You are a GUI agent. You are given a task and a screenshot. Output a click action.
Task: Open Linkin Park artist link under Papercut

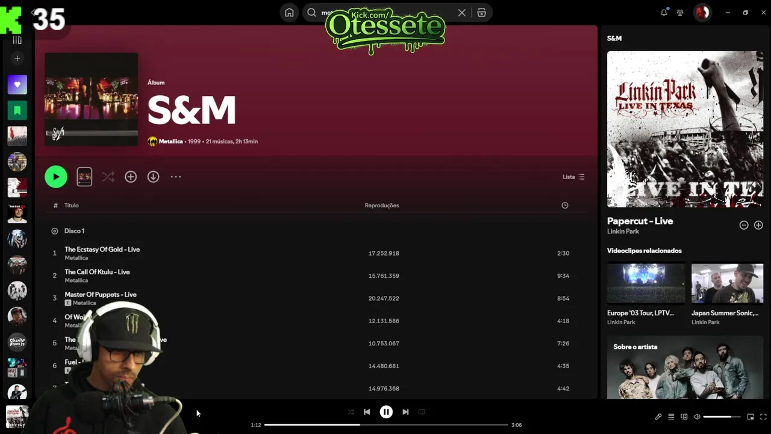623,231
